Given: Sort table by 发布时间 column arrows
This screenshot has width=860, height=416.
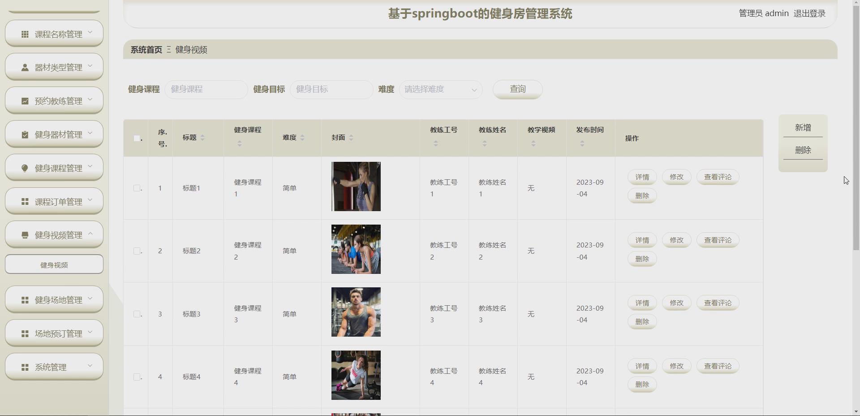Looking at the screenshot, I should (582, 143).
